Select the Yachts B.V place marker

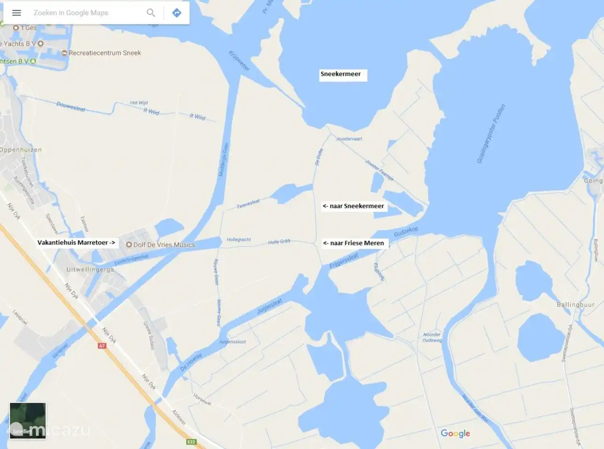coord(41,43)
